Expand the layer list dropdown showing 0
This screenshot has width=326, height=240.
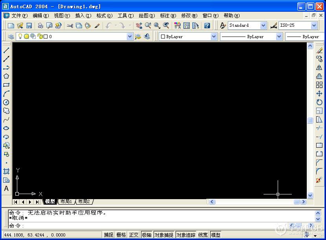point(130,37)
